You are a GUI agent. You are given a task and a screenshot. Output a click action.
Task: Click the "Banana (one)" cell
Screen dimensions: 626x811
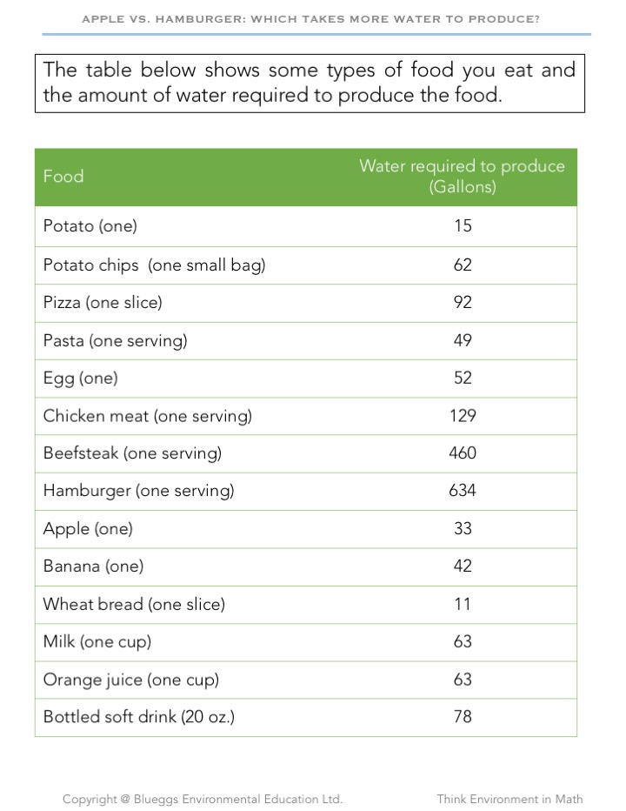click(x=93, y=566)
